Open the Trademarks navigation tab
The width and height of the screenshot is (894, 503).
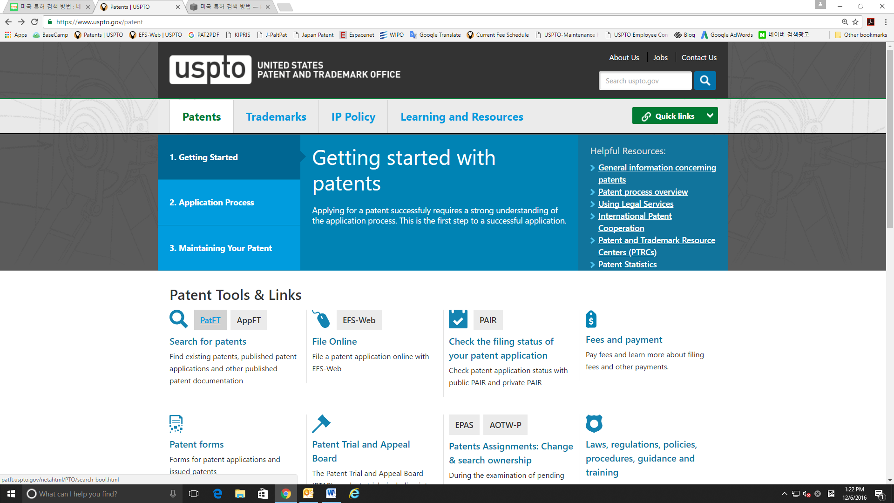click(276, 117)
